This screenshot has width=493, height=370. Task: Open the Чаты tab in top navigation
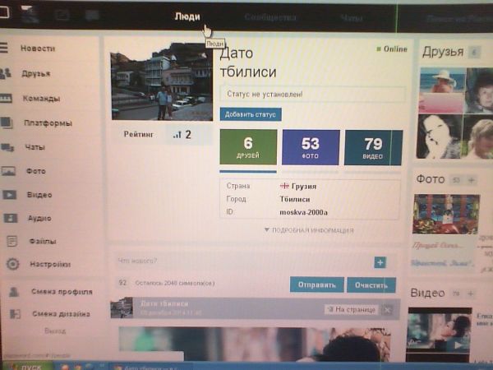(x=352, y=17)
